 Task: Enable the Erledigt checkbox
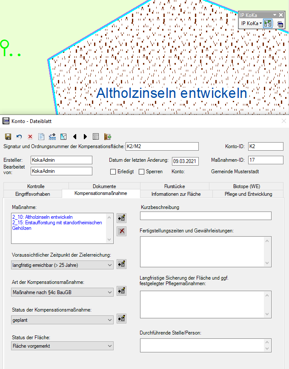113,172
